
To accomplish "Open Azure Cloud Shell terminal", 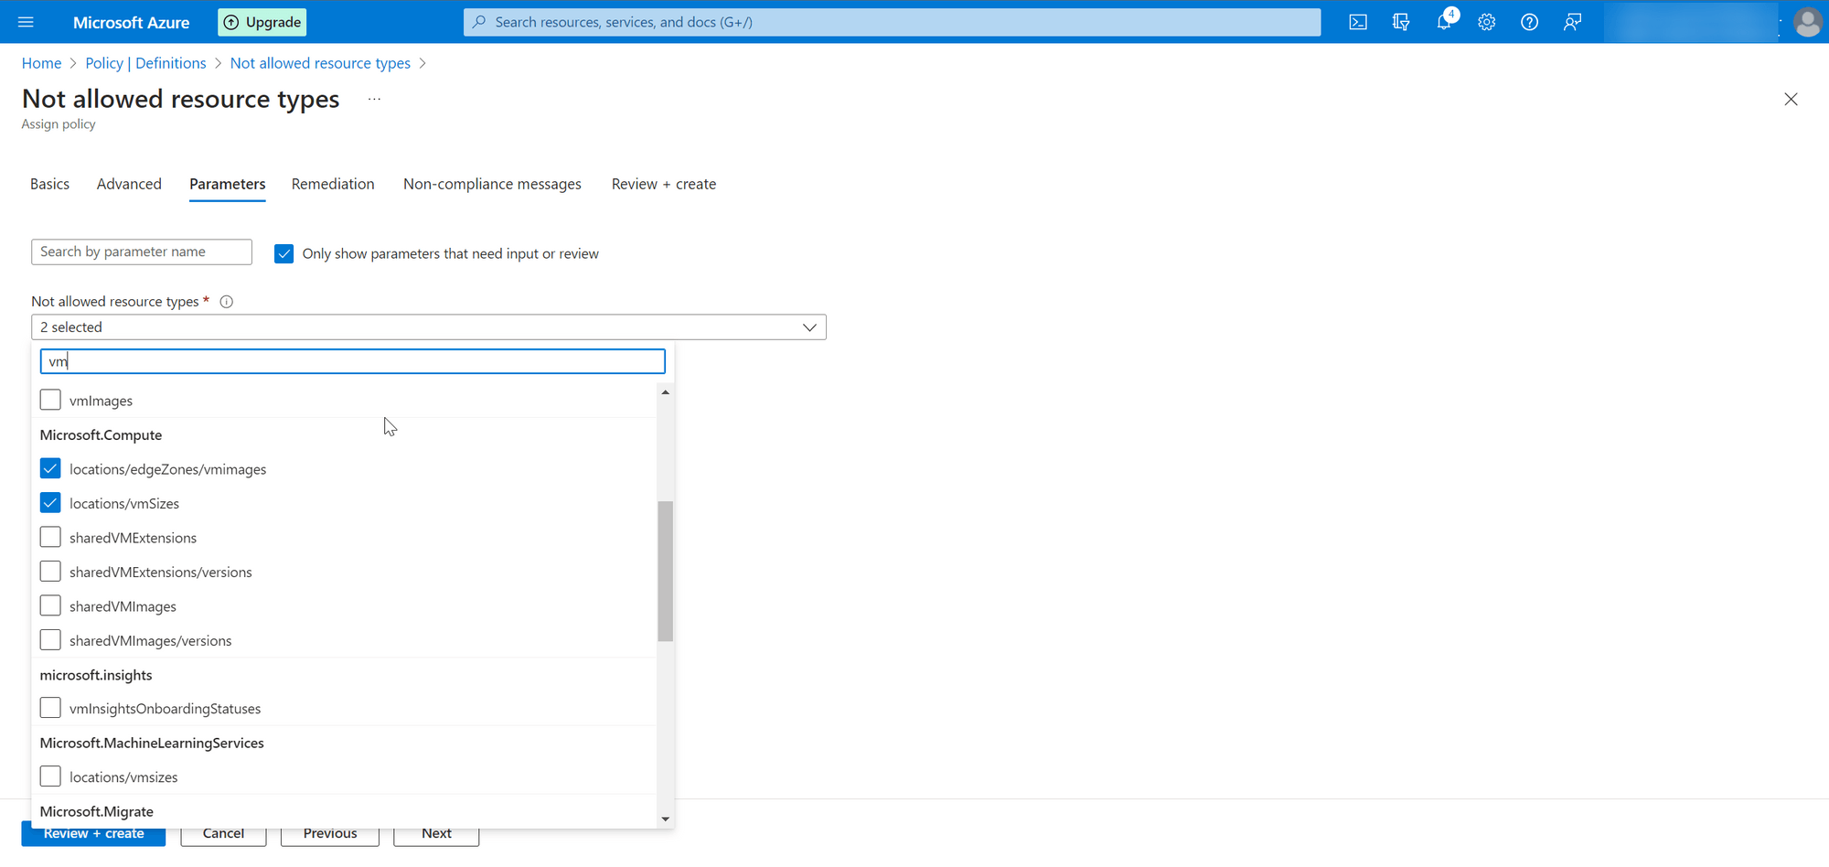I will coord(1358,22).
